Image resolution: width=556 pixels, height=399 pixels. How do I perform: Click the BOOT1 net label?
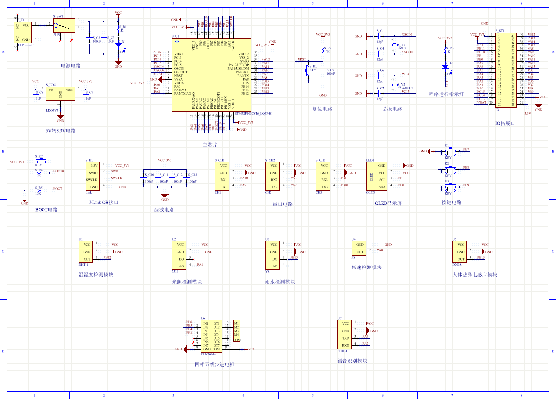pyautogui.click(x=58, y=189)
